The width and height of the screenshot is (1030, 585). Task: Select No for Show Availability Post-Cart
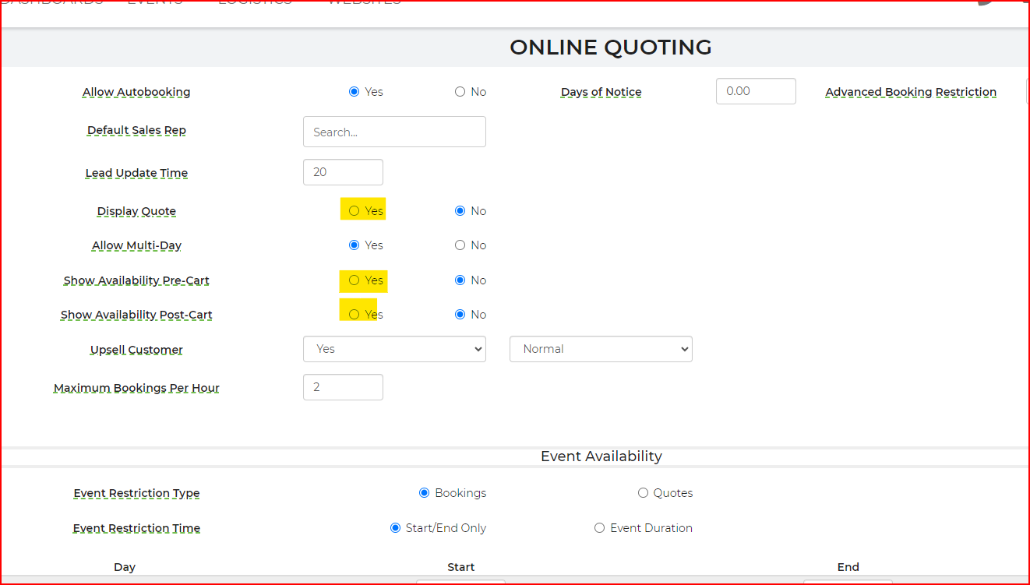460,315
